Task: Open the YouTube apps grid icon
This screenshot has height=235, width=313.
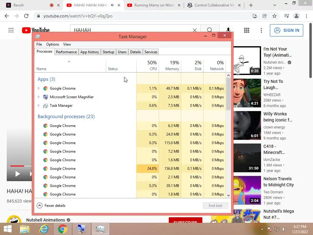Action: click(247, 30)
